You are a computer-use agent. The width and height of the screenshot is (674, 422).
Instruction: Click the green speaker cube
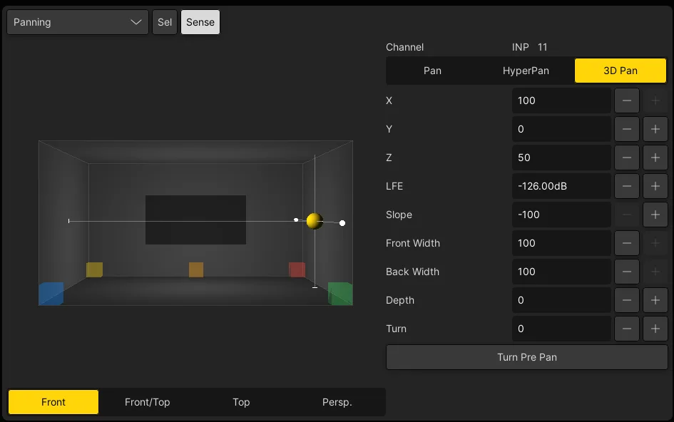(340, 294)
